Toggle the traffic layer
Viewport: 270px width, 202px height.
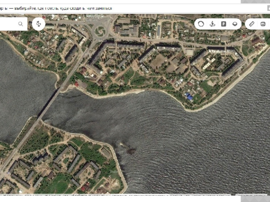click(x=201, y=24)
